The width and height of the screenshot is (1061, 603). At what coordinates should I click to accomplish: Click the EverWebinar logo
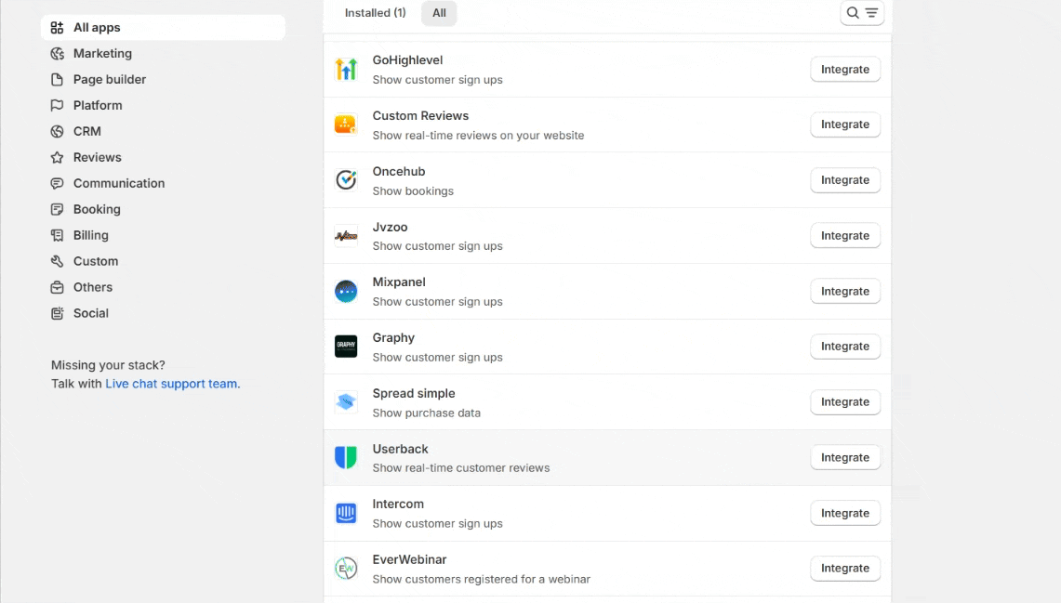point(346,569)
